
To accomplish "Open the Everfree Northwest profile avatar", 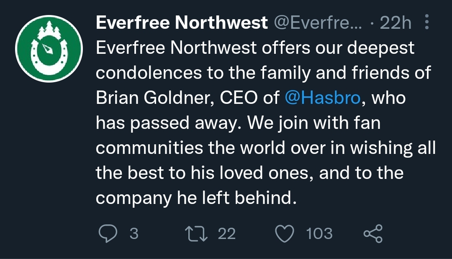I will 49,48.
